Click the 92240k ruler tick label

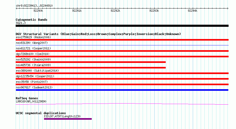pos(38,11)
